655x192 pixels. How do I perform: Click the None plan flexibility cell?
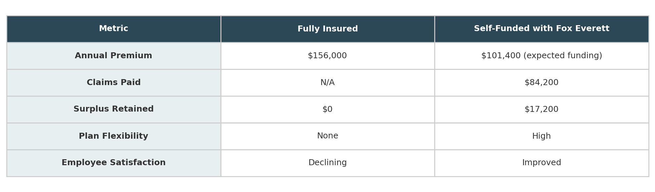(x=328, y=136)
